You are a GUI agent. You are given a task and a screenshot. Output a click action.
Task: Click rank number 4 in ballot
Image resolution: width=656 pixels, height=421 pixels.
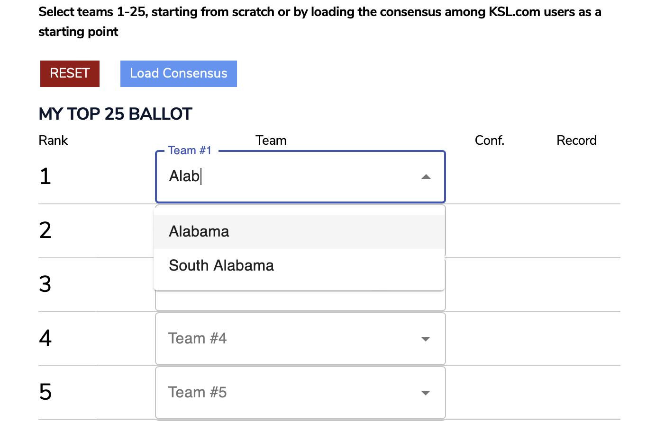45,338
